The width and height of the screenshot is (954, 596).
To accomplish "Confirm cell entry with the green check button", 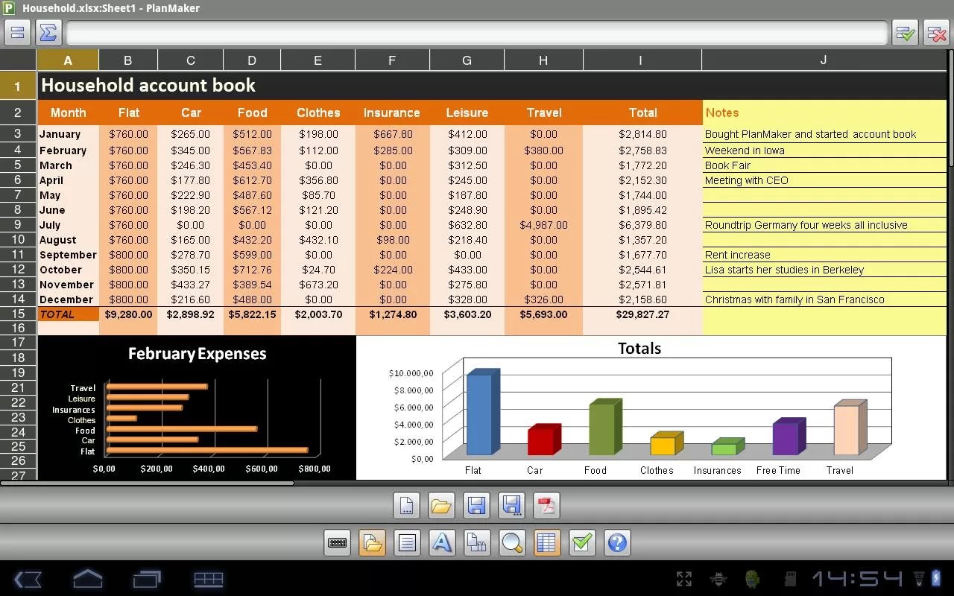I will 904,33.
